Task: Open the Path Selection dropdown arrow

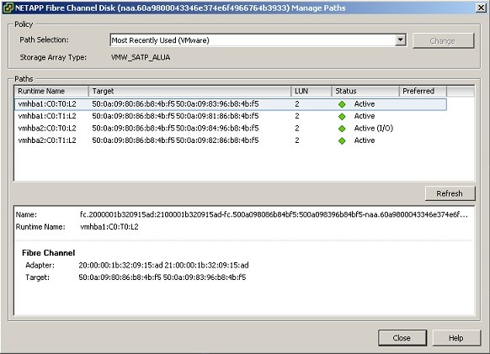Action: click(x=400, y=40)
